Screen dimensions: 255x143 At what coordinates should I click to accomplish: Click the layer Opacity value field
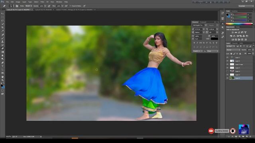pyautogui.click(x=249, y=50)
